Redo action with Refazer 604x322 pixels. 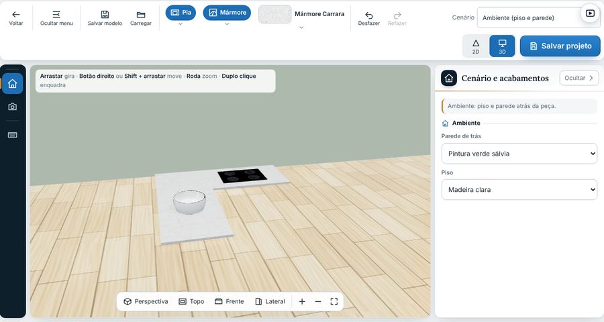[x=397, y=19]
